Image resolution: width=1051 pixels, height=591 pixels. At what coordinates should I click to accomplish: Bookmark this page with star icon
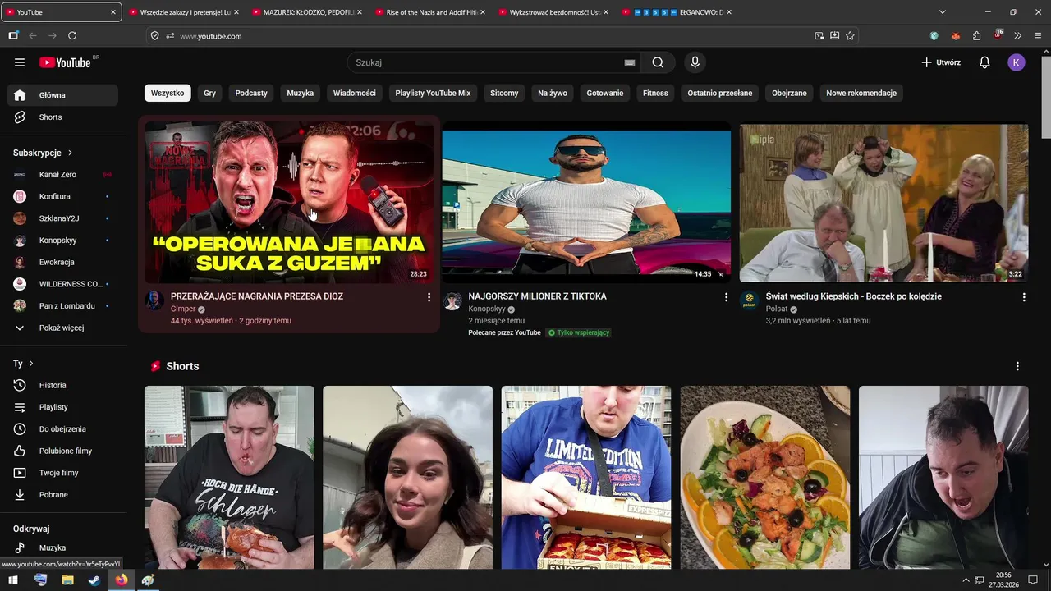pyautogui.click(x=850, y=35)
